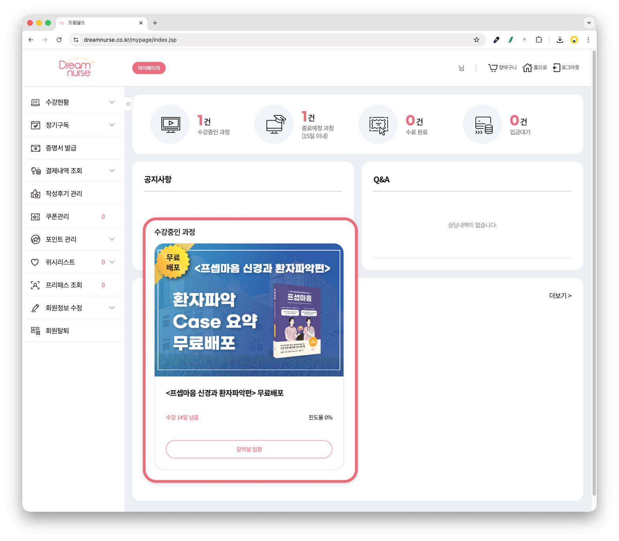Image resolution: width=619 pixels, height=541 pixels.
Task: Expand the 결제내역 조회 menu chevron
Action: (112, 171)
